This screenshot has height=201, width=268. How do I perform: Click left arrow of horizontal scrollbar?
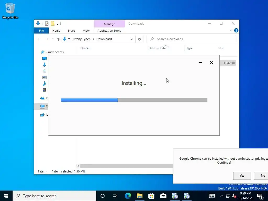tap(78, 166)
